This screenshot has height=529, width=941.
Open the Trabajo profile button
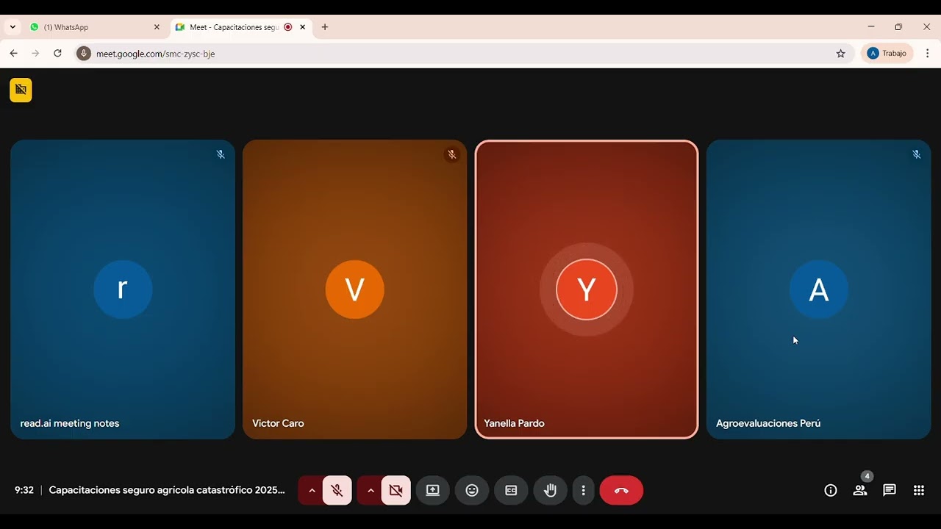887,54
